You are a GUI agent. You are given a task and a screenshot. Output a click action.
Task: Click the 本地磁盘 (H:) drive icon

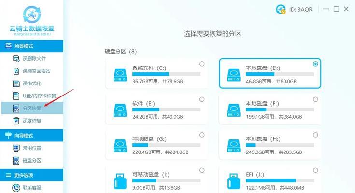pyautogui.click(x=234, y=146)
